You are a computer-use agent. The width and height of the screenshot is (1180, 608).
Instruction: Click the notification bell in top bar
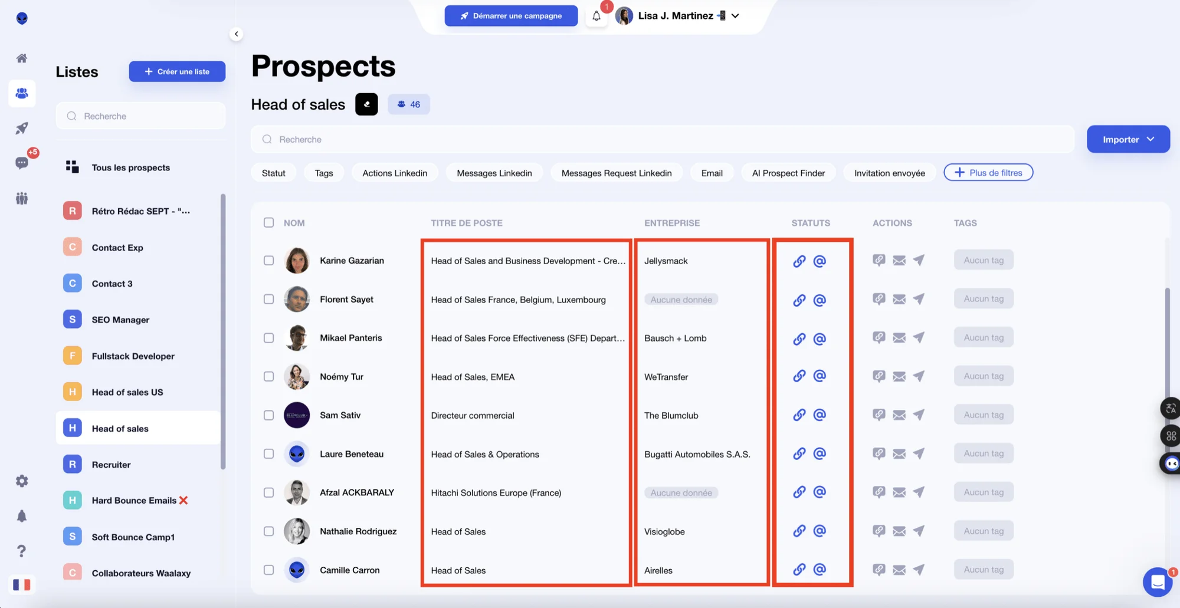596,16
